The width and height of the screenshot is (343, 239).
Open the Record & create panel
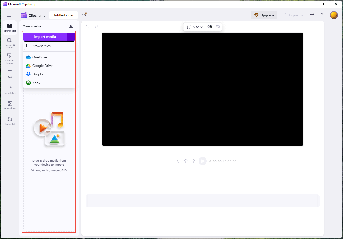pyautogui.click(x=10, y=43)
